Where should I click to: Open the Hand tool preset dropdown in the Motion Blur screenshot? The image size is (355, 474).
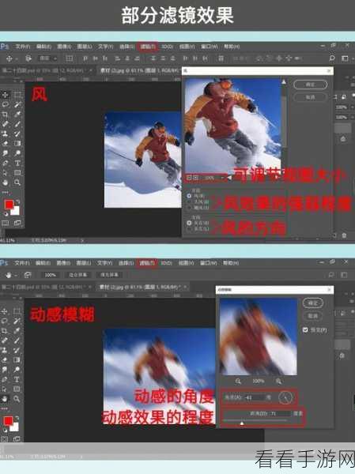pos(16,275)
